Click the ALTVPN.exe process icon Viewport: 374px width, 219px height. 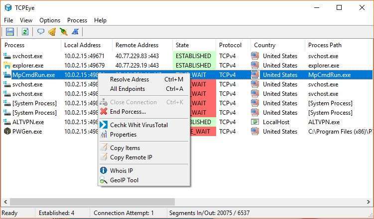(x=7, y=122)
